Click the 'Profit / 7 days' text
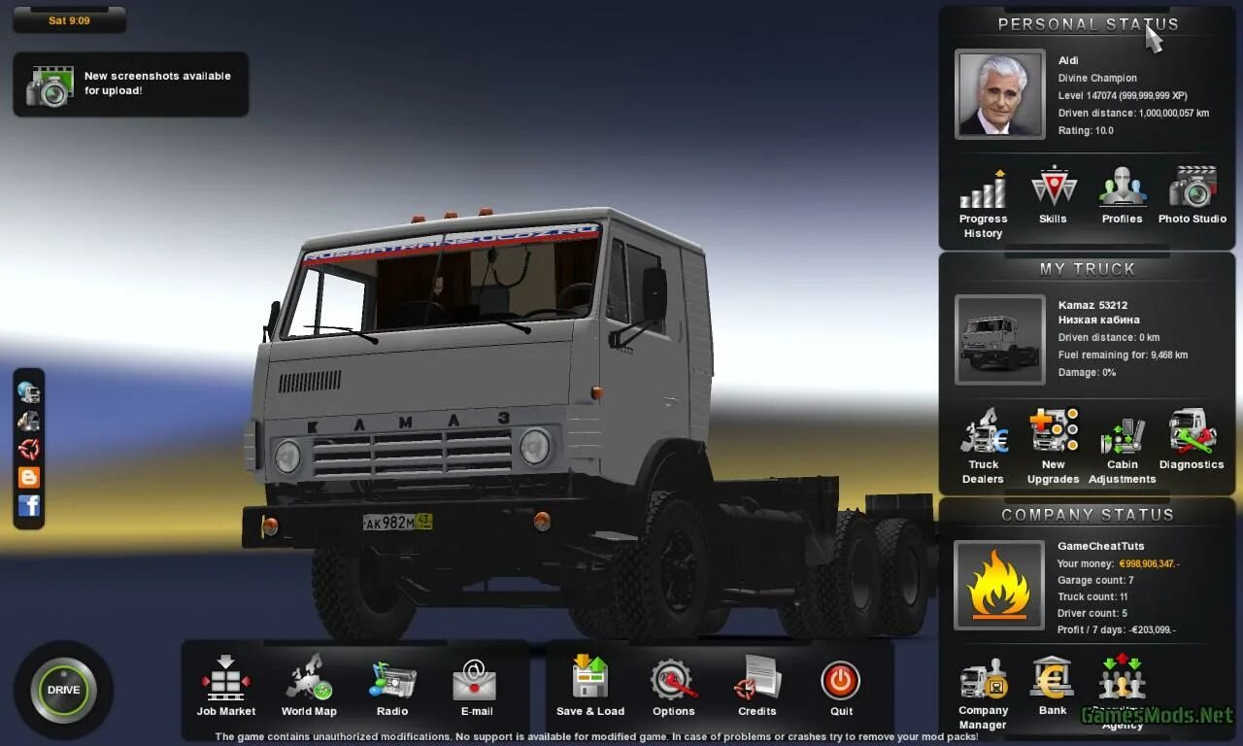This screenshot has width=1243, height=746. point(1116,630)
